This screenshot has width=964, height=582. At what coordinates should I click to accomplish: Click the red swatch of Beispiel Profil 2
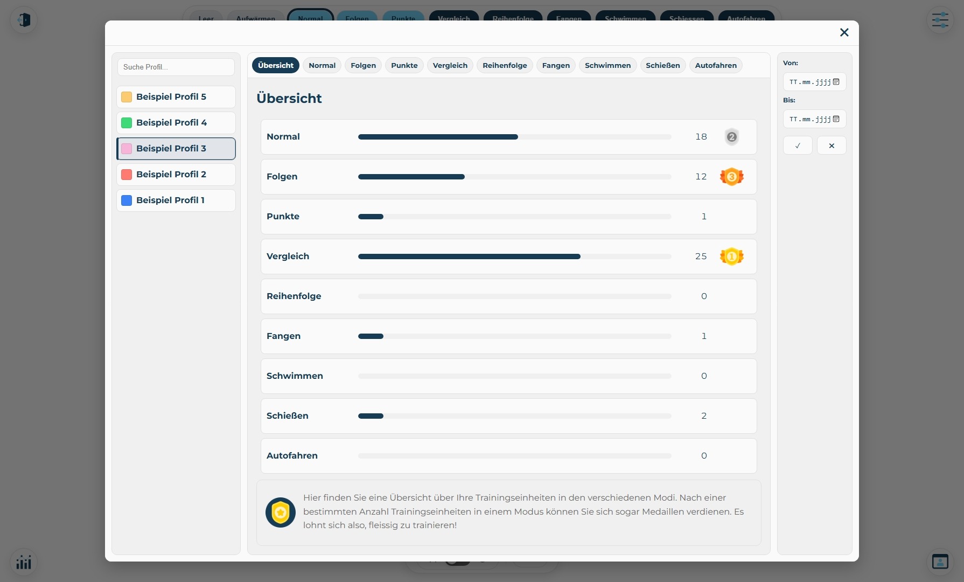pyautogui.click(x=127, y=175)
